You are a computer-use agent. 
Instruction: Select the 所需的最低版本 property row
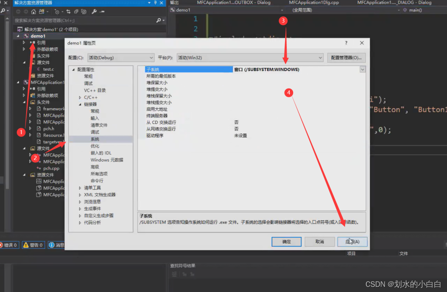[x=252, y=76]
